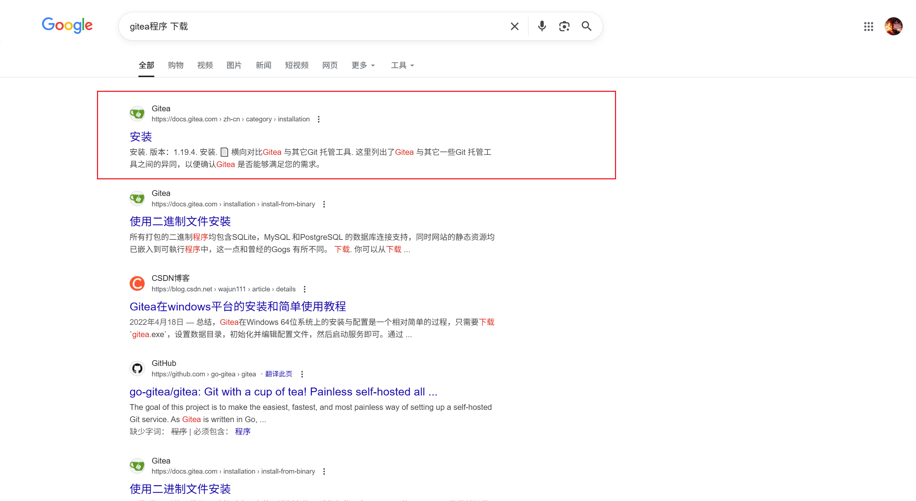The width and height of the screenshot is (916, 501).
Task: Click the Google logo
Action: (x=67, y=25)
